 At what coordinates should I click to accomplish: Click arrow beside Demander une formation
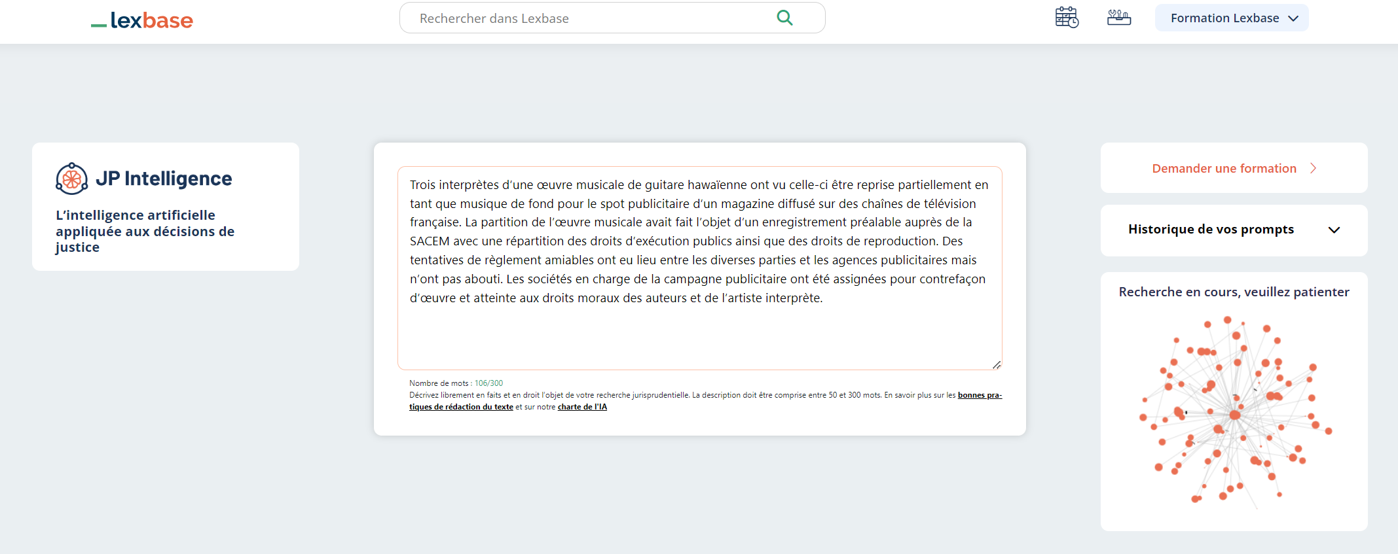(x=1313, y=169)
